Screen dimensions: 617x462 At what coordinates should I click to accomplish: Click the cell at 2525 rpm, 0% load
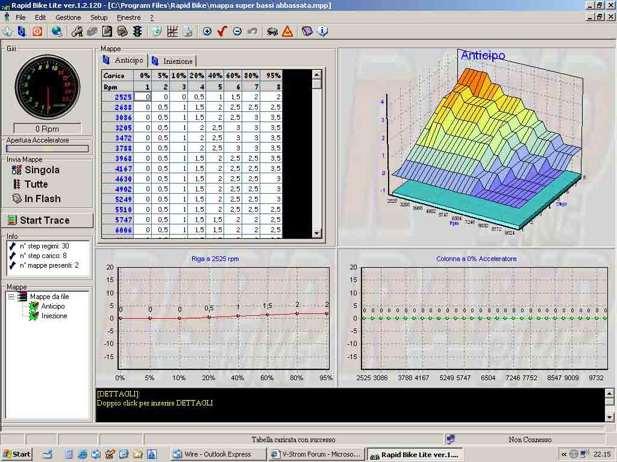coord(142,97)
